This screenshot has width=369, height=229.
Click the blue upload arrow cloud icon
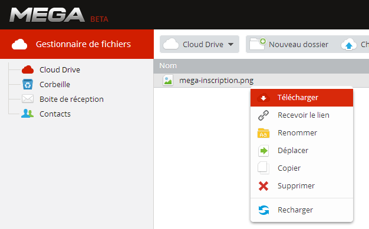pos(349,44)
